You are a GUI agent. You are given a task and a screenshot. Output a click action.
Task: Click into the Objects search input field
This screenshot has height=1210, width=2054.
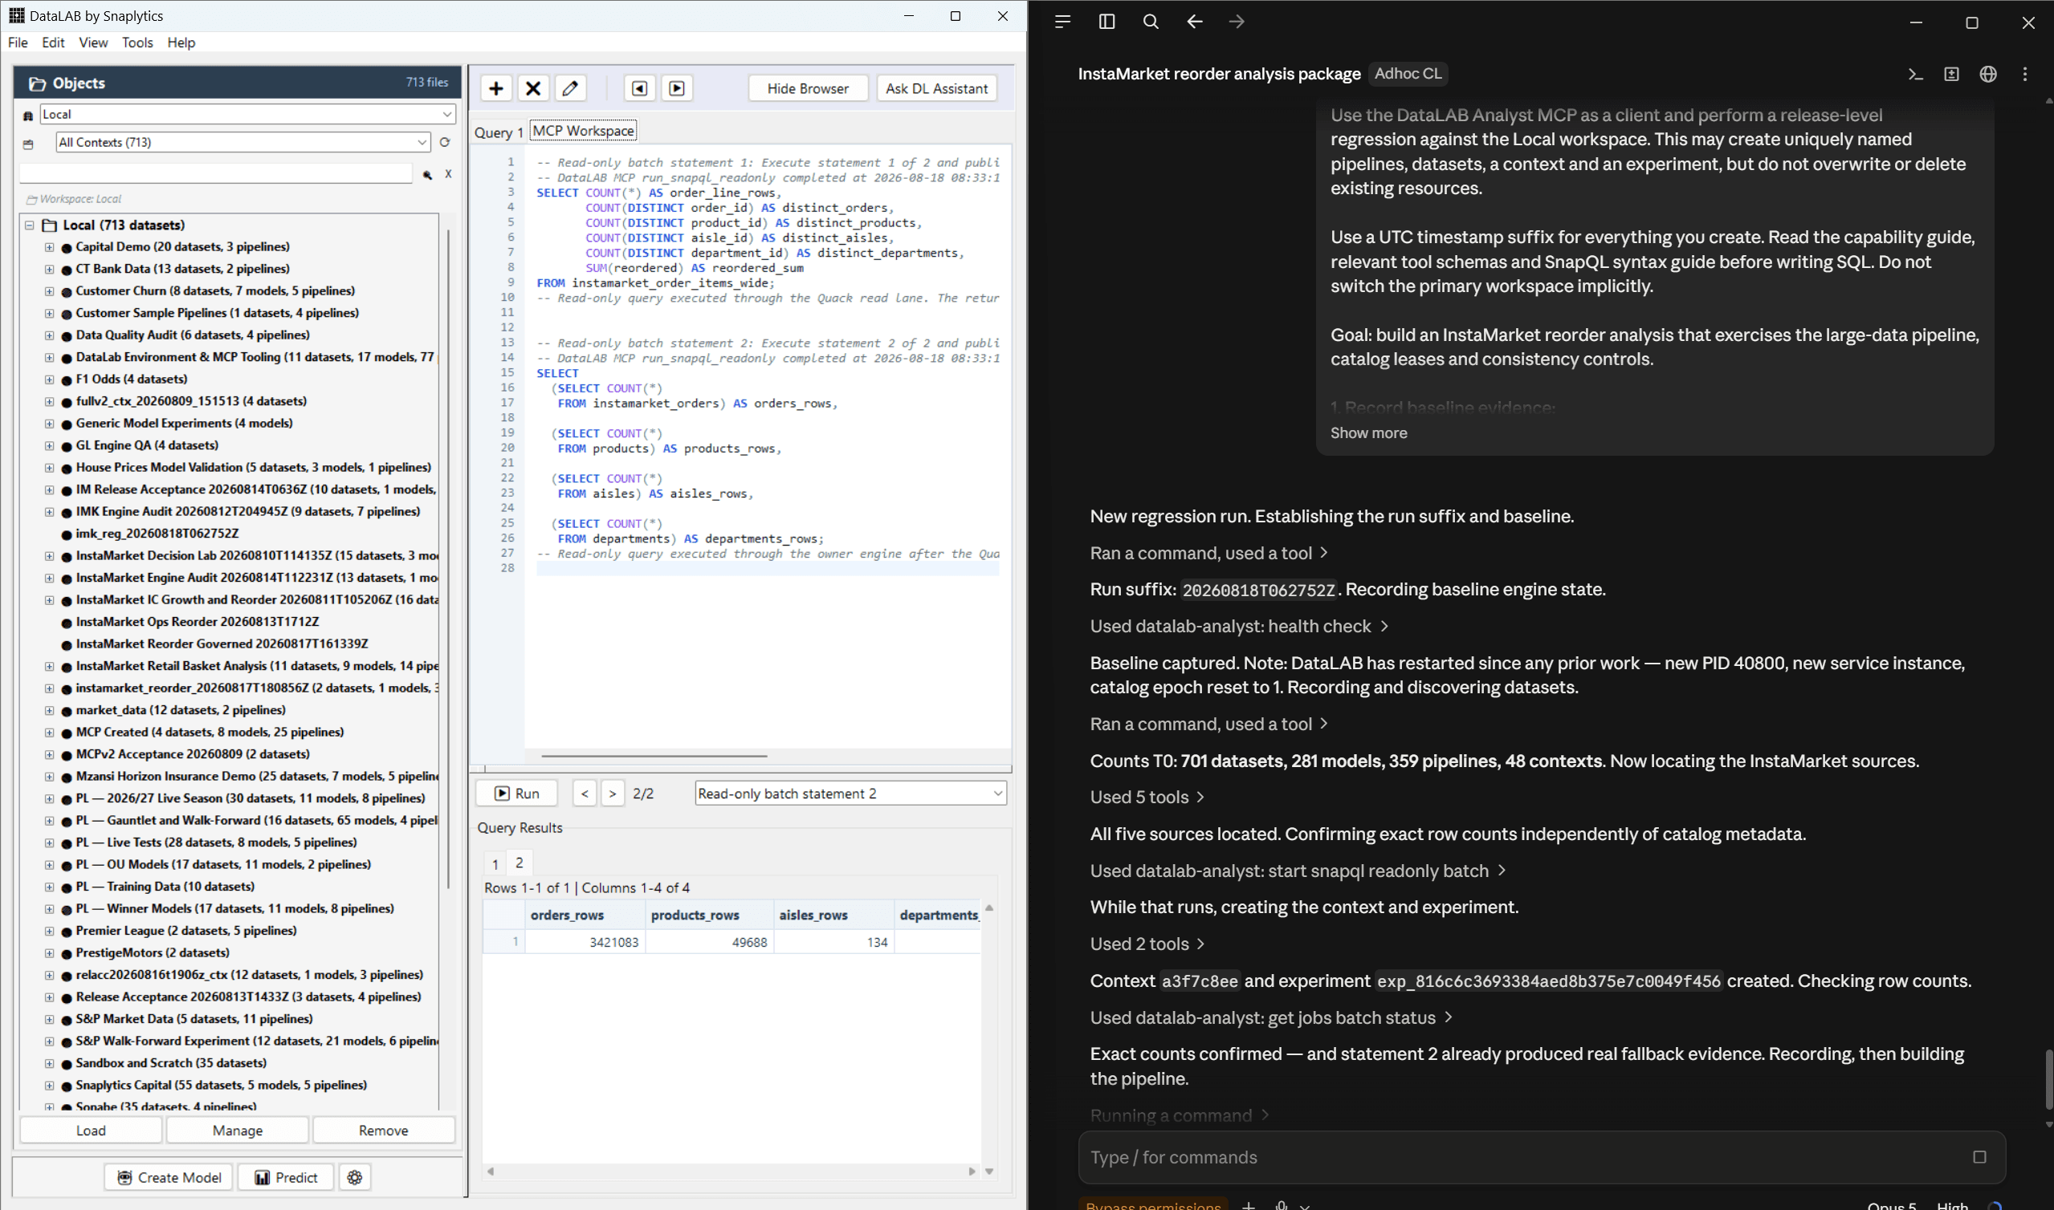(216, 173)
